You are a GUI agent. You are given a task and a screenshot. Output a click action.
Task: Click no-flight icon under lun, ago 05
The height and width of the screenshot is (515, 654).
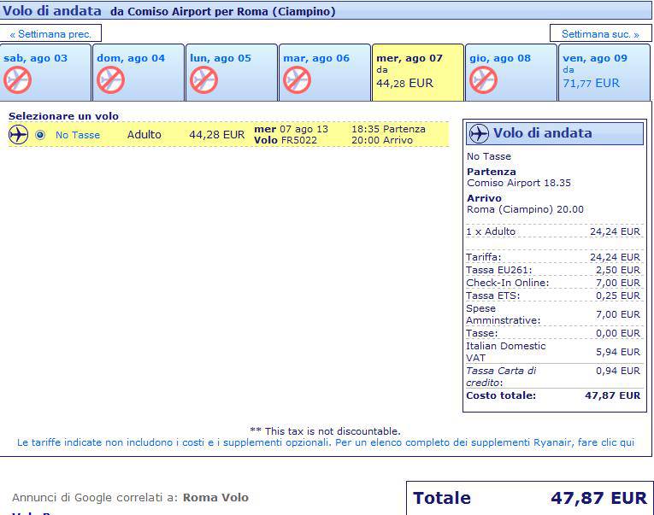203,80
